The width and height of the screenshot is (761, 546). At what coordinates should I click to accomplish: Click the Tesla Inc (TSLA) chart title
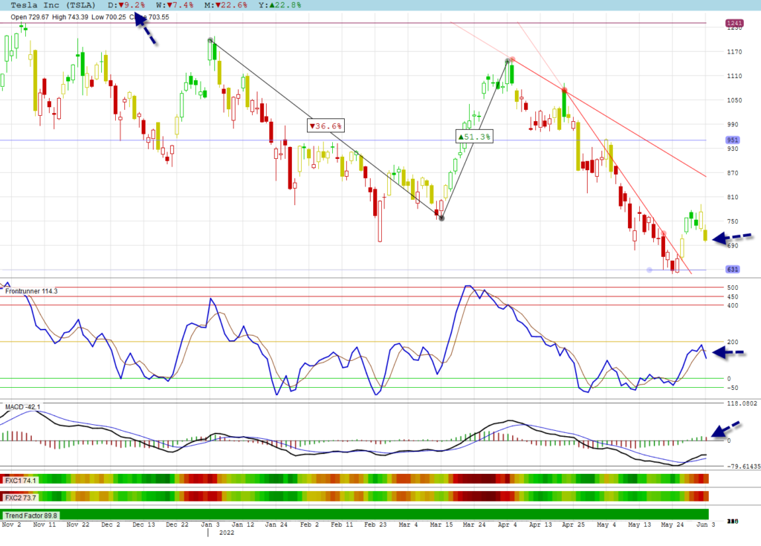click(53, 5)
